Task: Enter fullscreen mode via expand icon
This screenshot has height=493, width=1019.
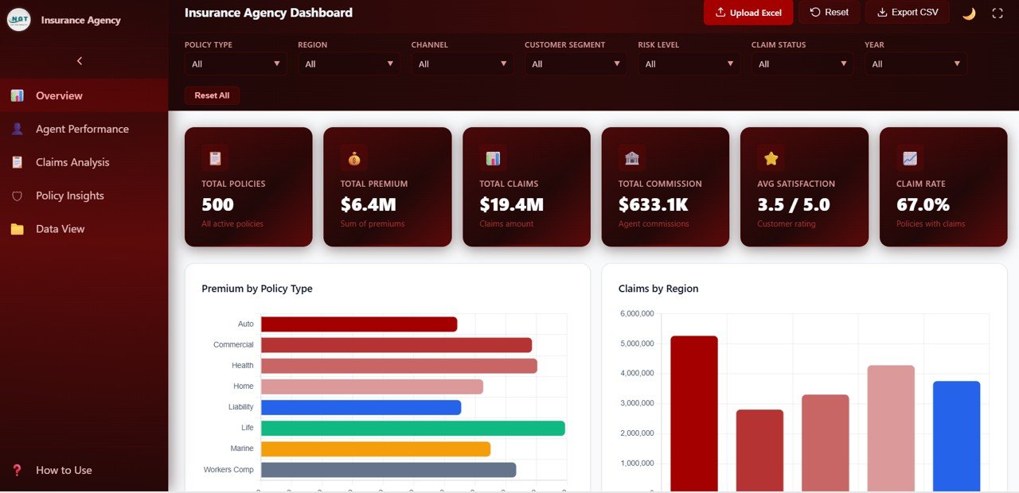Action: tap(998, 13)
